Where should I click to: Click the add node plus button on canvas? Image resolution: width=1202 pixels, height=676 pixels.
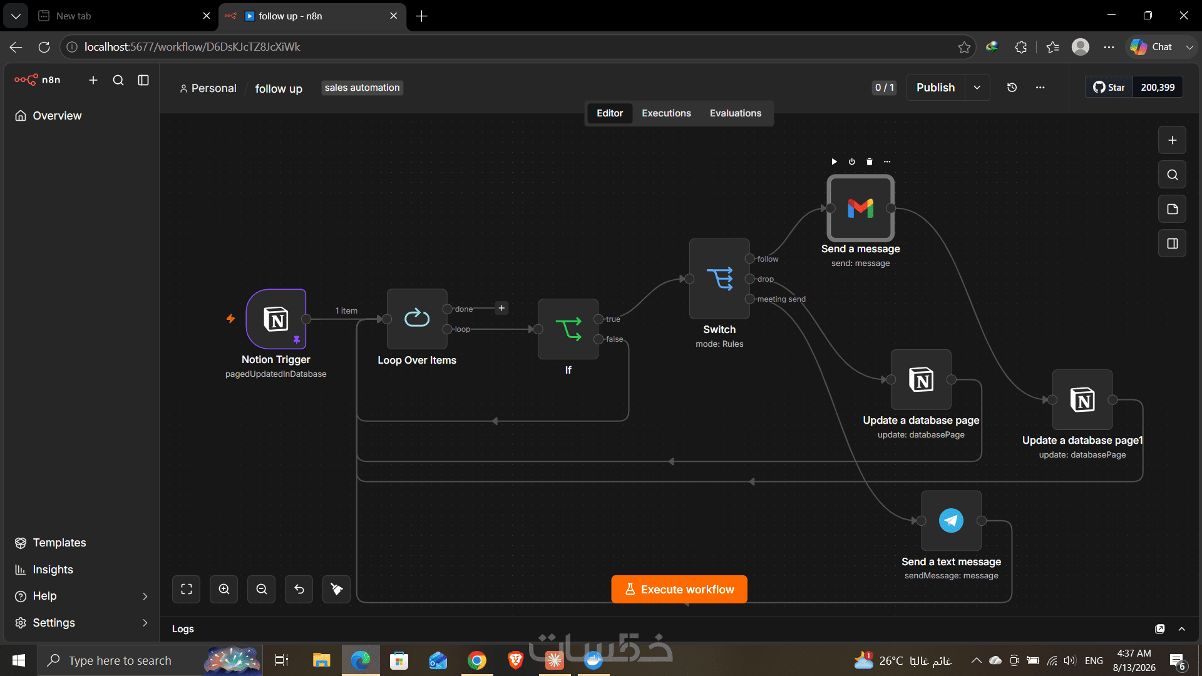(x=1173, y=140)
